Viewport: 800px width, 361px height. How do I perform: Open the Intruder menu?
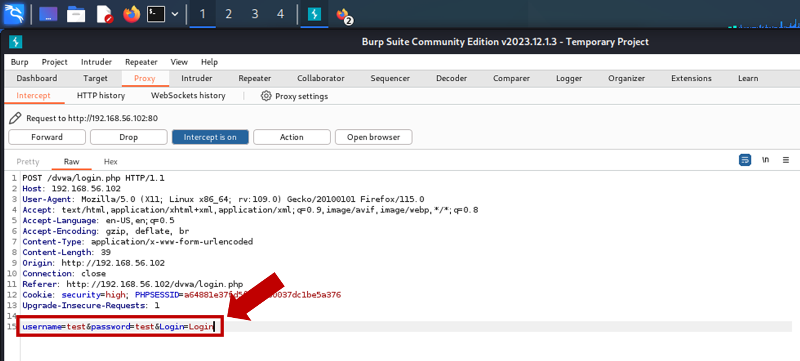(x=96, y=62)
